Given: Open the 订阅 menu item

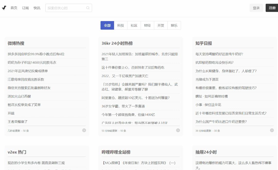Looking at the screenshot, I should [x=25, y=8].
